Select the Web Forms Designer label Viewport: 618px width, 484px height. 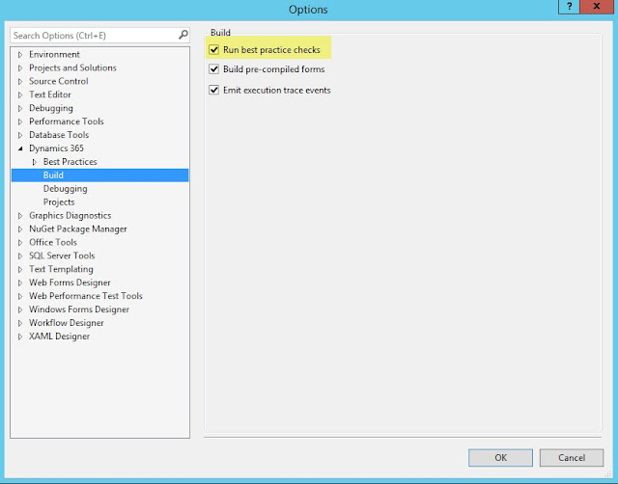click(70, 282)
